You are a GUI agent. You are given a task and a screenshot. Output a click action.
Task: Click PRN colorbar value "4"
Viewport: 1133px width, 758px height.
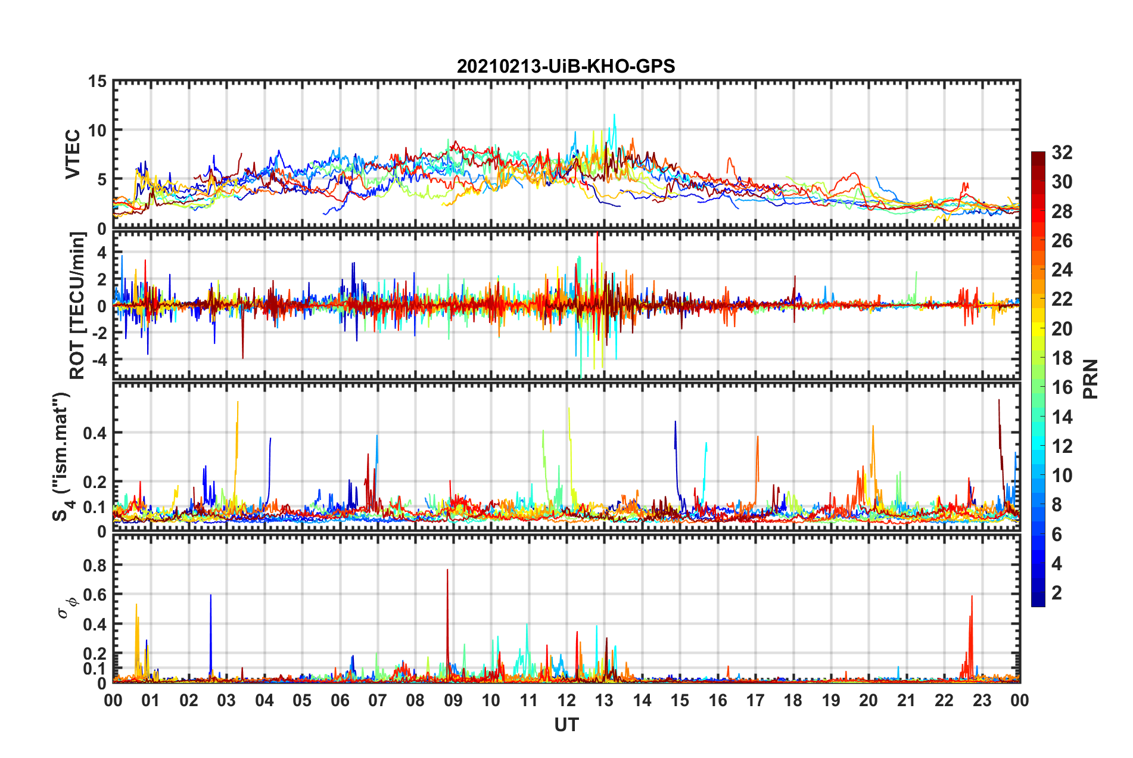[1057, 564]
